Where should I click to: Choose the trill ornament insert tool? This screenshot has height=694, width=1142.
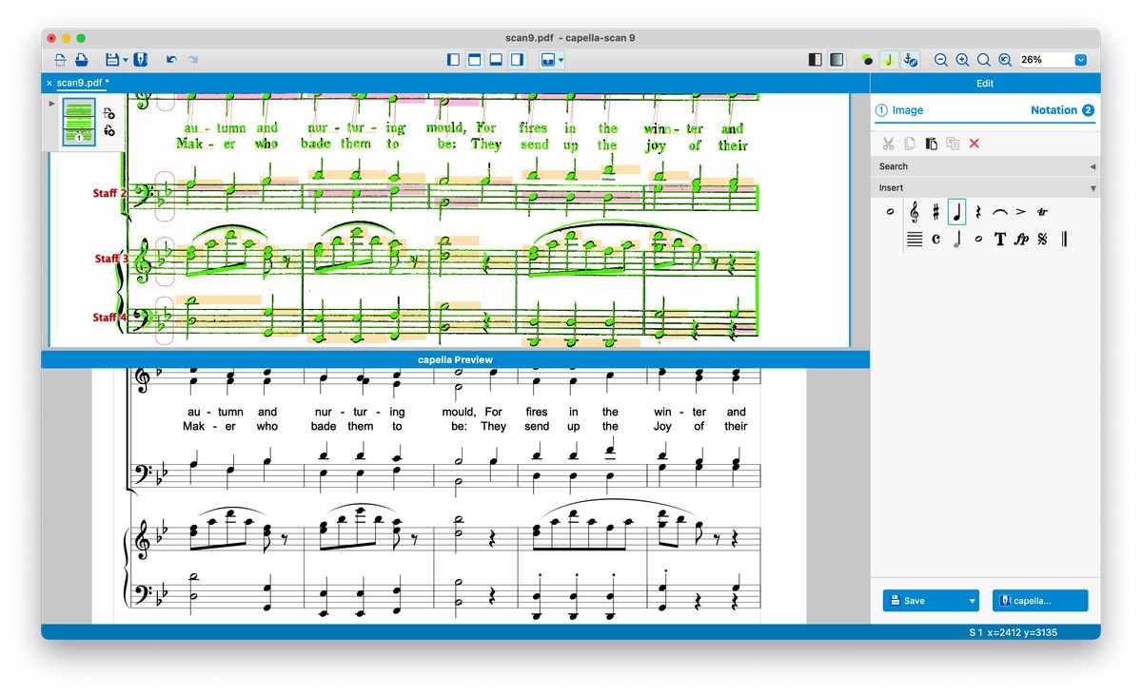click(1042, 212)
